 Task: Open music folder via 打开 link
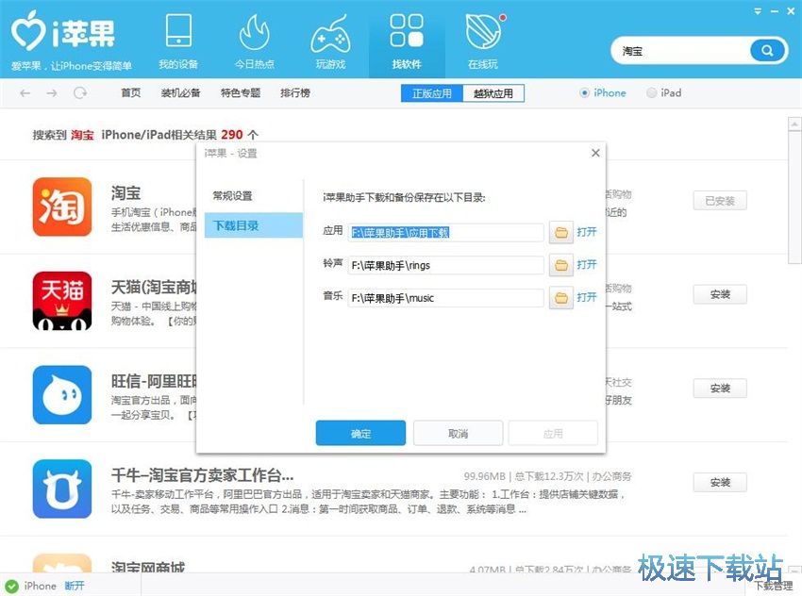tap(587, 297)
